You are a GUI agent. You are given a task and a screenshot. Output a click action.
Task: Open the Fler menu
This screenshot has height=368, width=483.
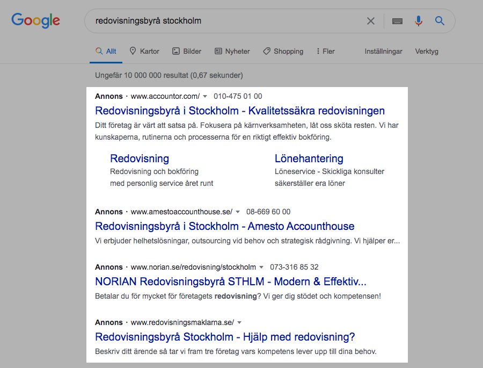pyautogui.click(x=325, y=51)
